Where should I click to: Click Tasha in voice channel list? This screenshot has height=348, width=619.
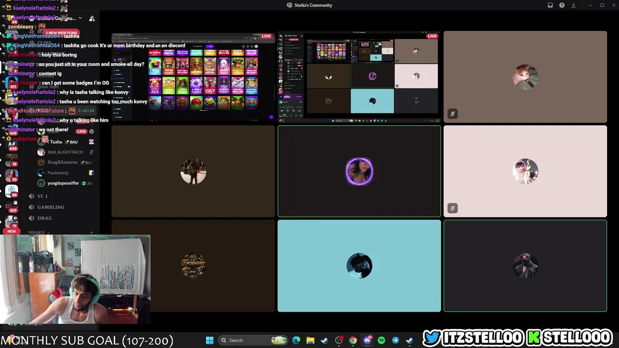point(66,142)
